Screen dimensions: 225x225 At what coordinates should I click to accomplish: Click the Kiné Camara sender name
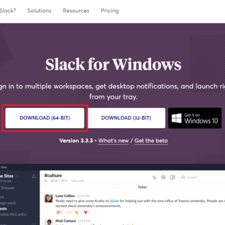[x=65, y=221]
